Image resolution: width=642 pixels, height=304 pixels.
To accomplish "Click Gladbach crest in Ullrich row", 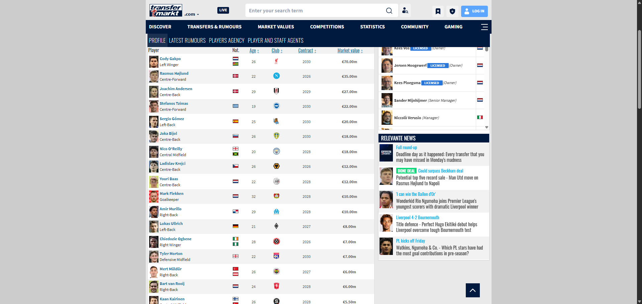I will point(276,226).
